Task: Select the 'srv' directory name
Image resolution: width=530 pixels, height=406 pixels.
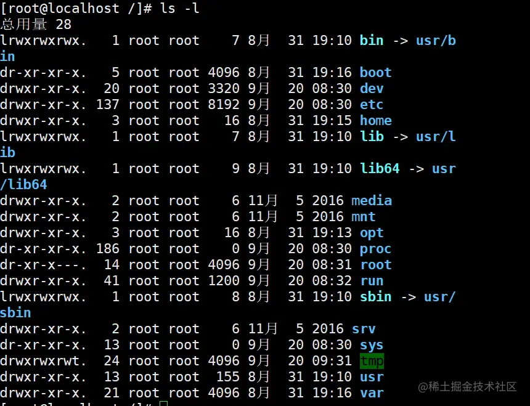Action: coord(364,329)
